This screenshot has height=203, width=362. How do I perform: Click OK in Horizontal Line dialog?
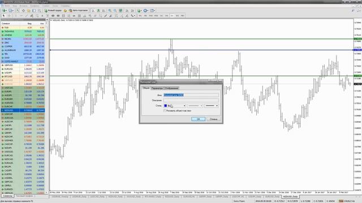click(x=198, y=119)
